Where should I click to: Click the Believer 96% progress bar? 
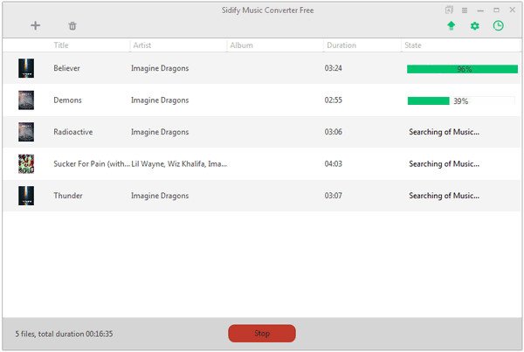point(462,69)
